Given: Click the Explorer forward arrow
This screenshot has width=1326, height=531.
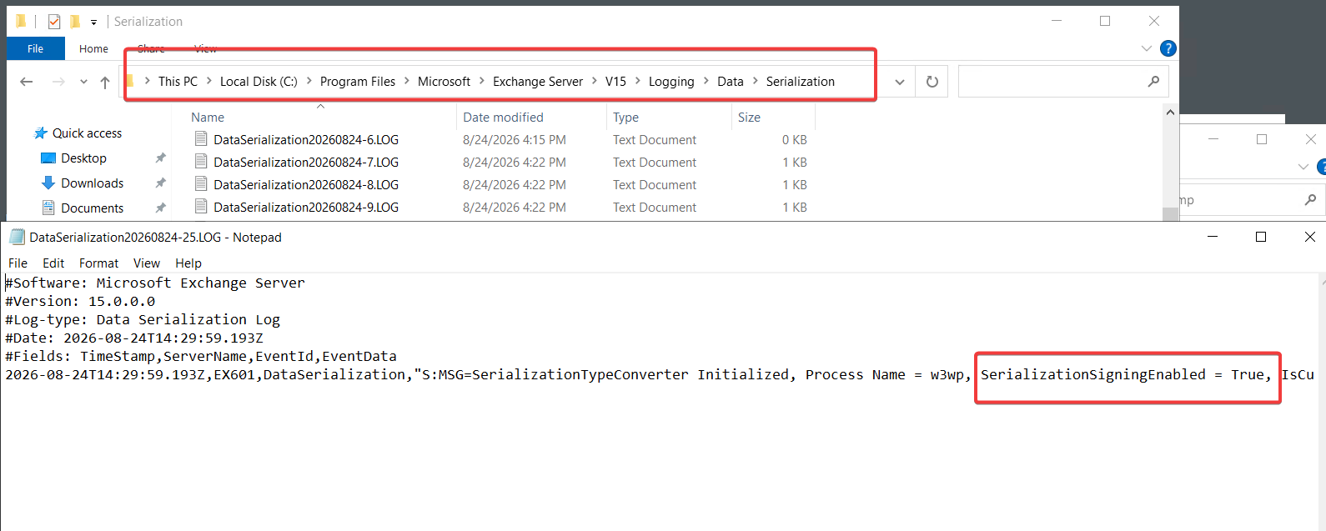Looking at the screenshot, I should click(x=58, y=82).
